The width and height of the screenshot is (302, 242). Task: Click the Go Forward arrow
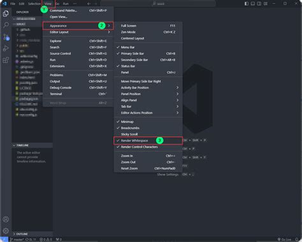(x=96, y=4)
